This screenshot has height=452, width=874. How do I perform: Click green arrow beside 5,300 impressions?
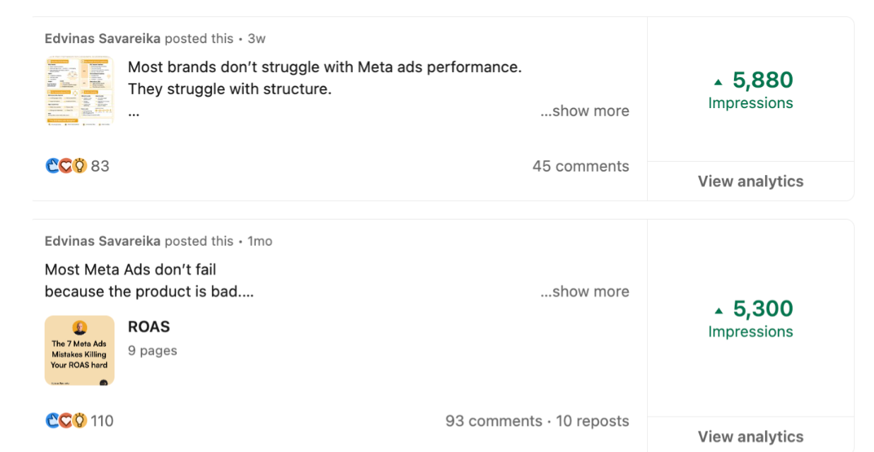tap(719, 311)
